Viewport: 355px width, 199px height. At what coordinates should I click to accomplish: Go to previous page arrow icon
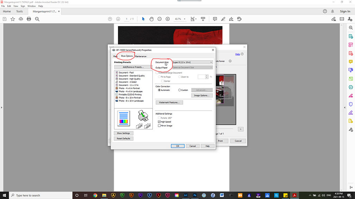click(110, 19)
